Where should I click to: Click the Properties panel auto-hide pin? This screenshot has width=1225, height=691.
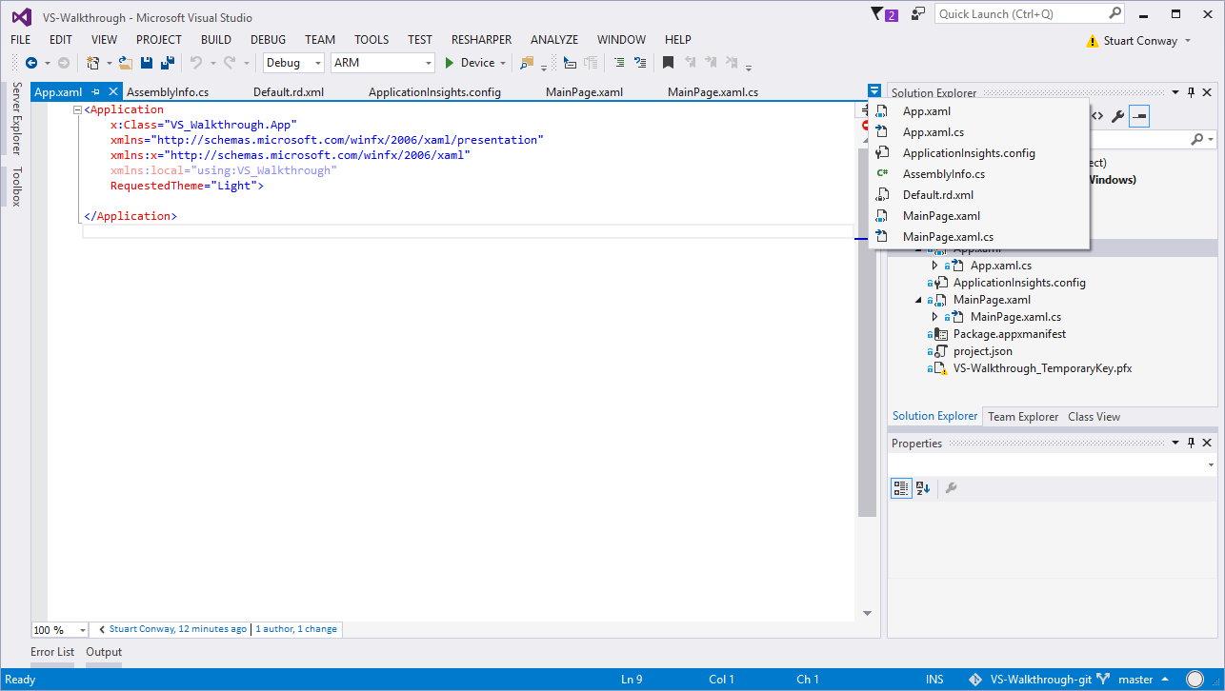[x=1191, y=443]
